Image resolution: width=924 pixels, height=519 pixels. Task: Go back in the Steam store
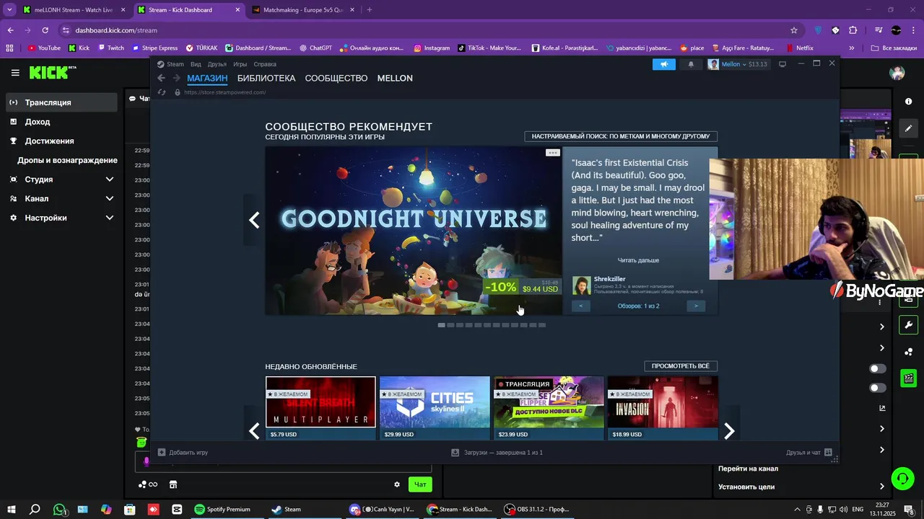[162, 78]
